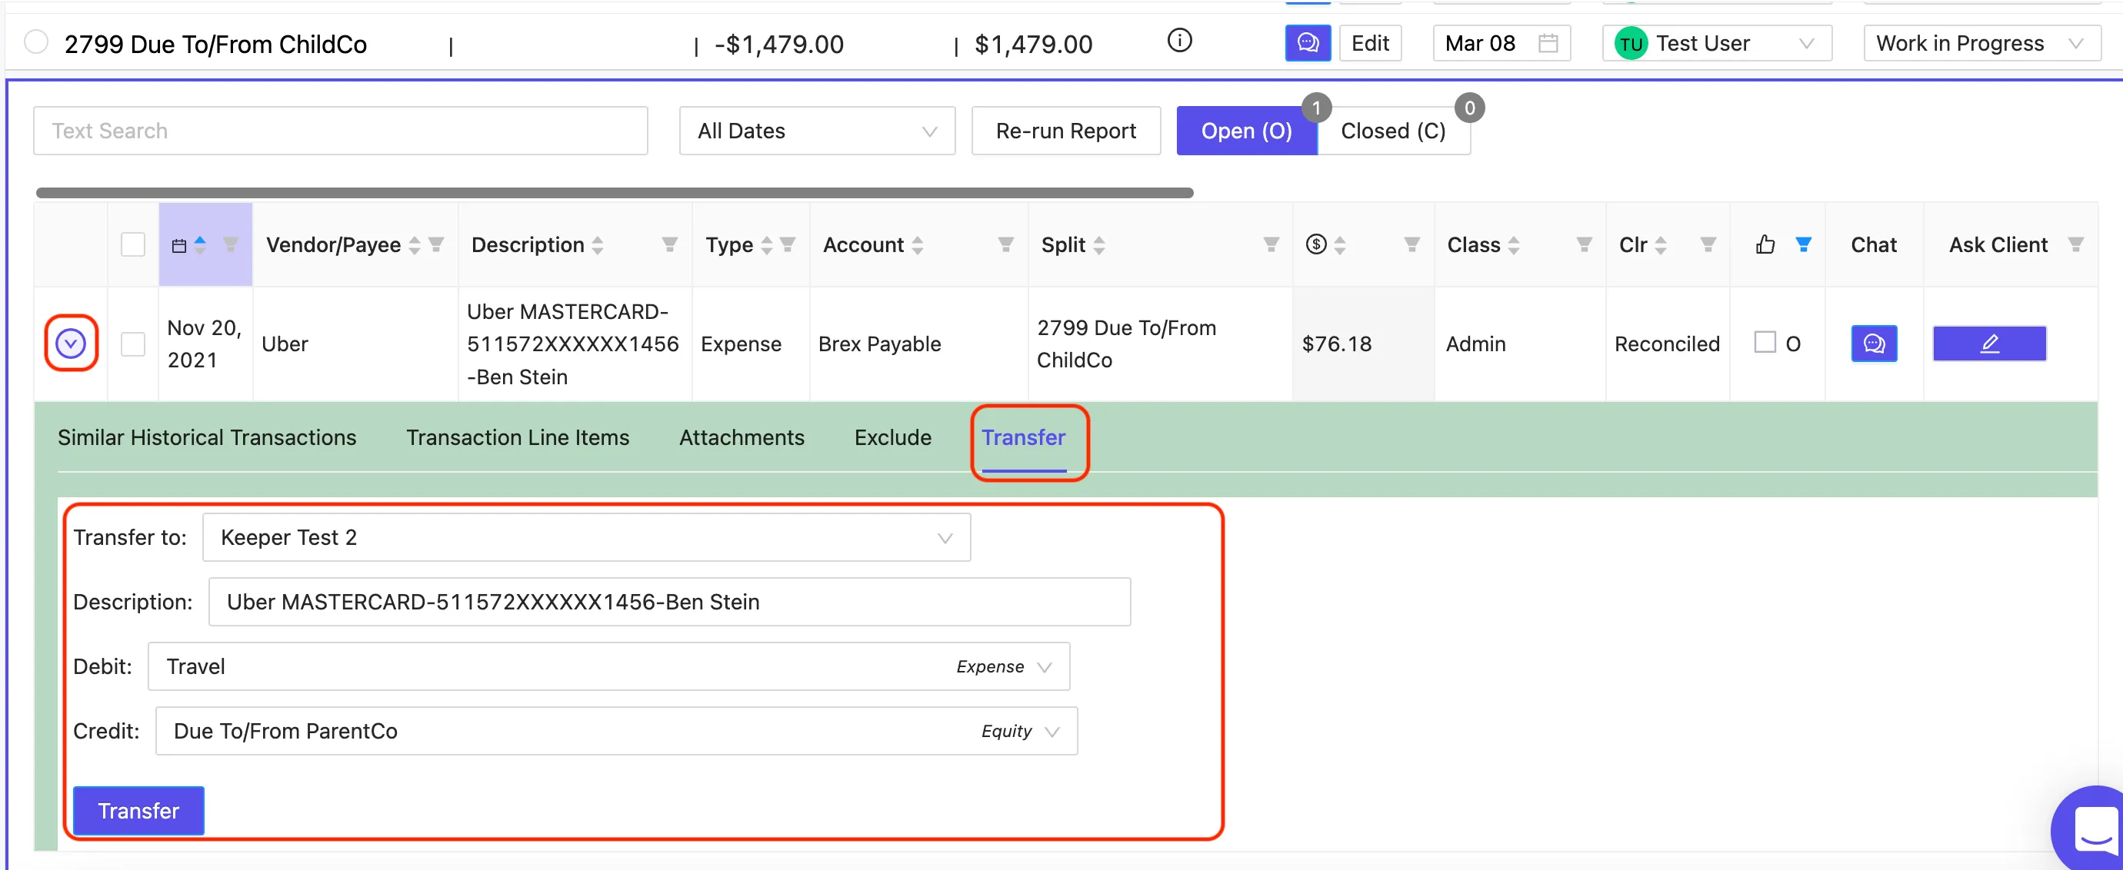Click the thumbs-up column icon
Screen dimensions: 2123x870
(x=1765, y=244)
